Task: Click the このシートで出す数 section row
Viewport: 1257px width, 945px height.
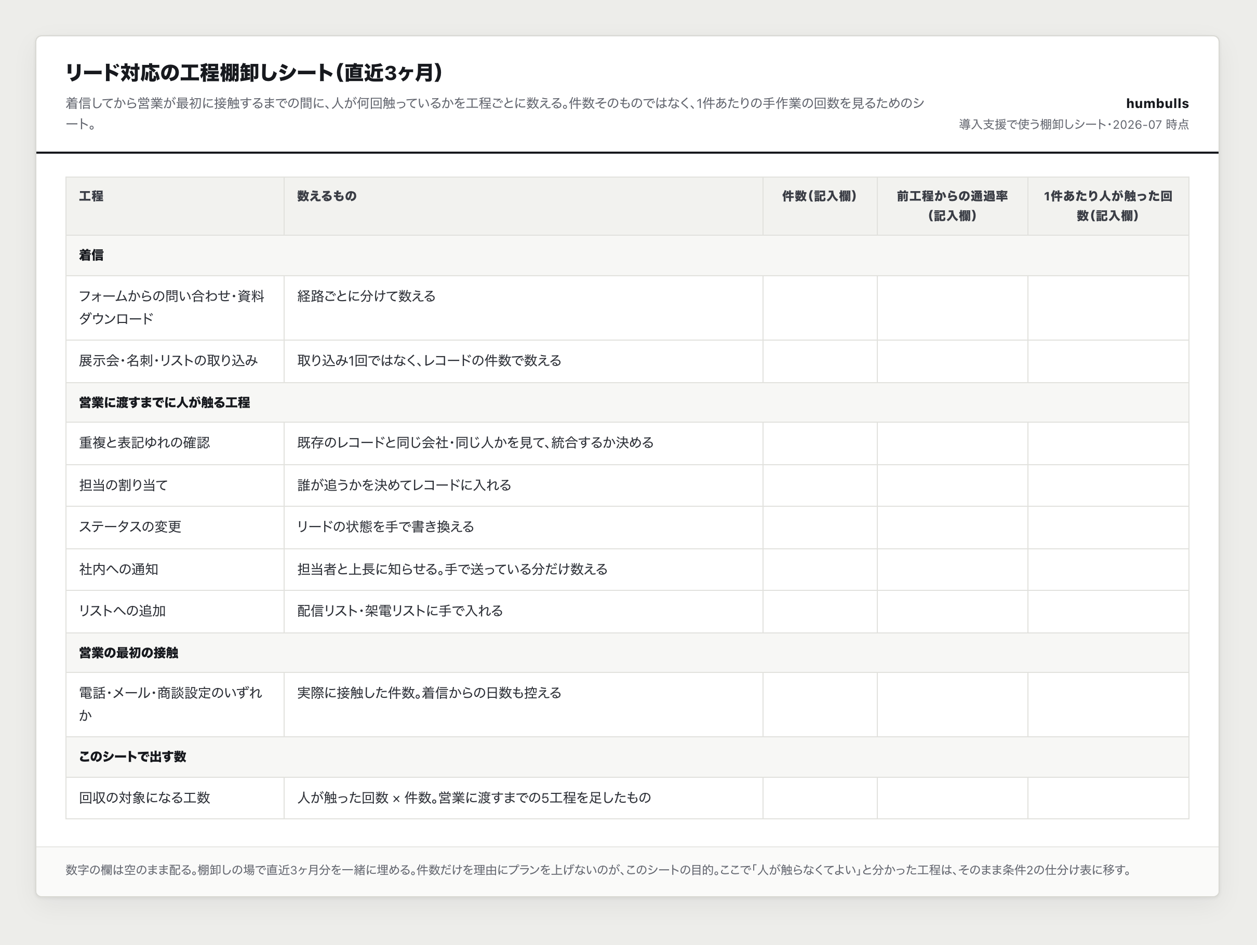Action: click(x=627, y=757)
